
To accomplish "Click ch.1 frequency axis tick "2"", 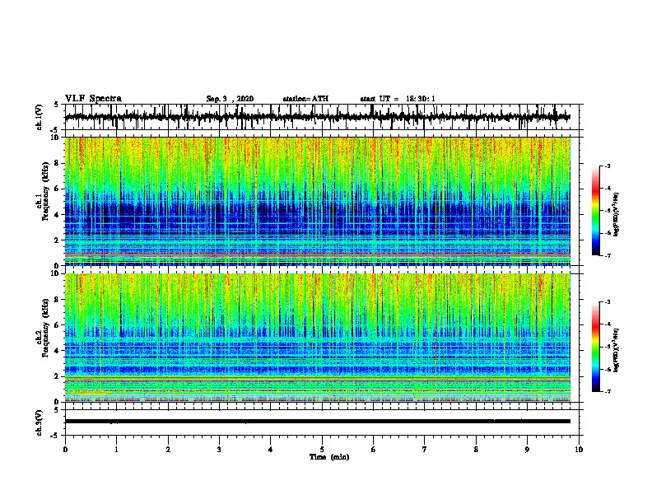I will pyautogui.click(x=58, y=240).
